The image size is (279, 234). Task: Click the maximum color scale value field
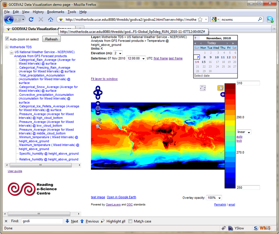point(248,83)
